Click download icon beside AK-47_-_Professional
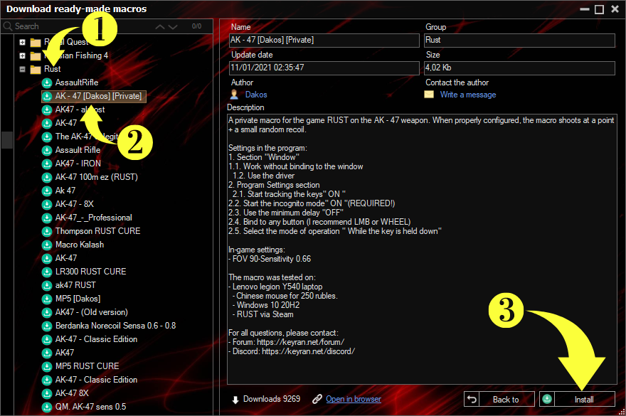This screenshot has width=626, height=416. point(47,218)
